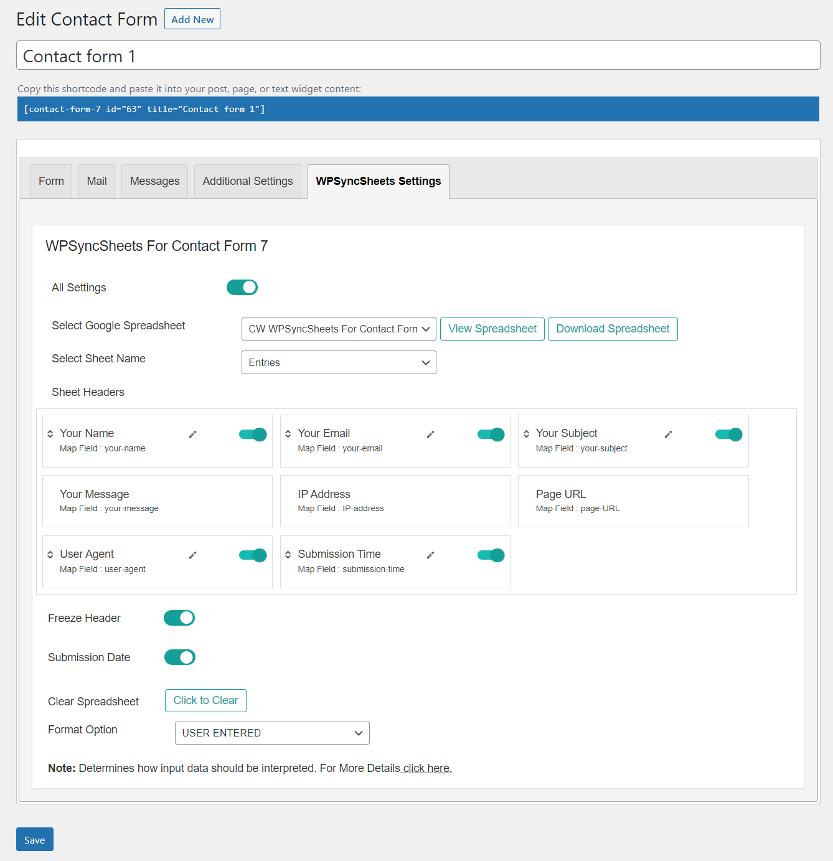Click the reorder handle on Your Subject
This screenshot has width=833, height=861.
525,434
